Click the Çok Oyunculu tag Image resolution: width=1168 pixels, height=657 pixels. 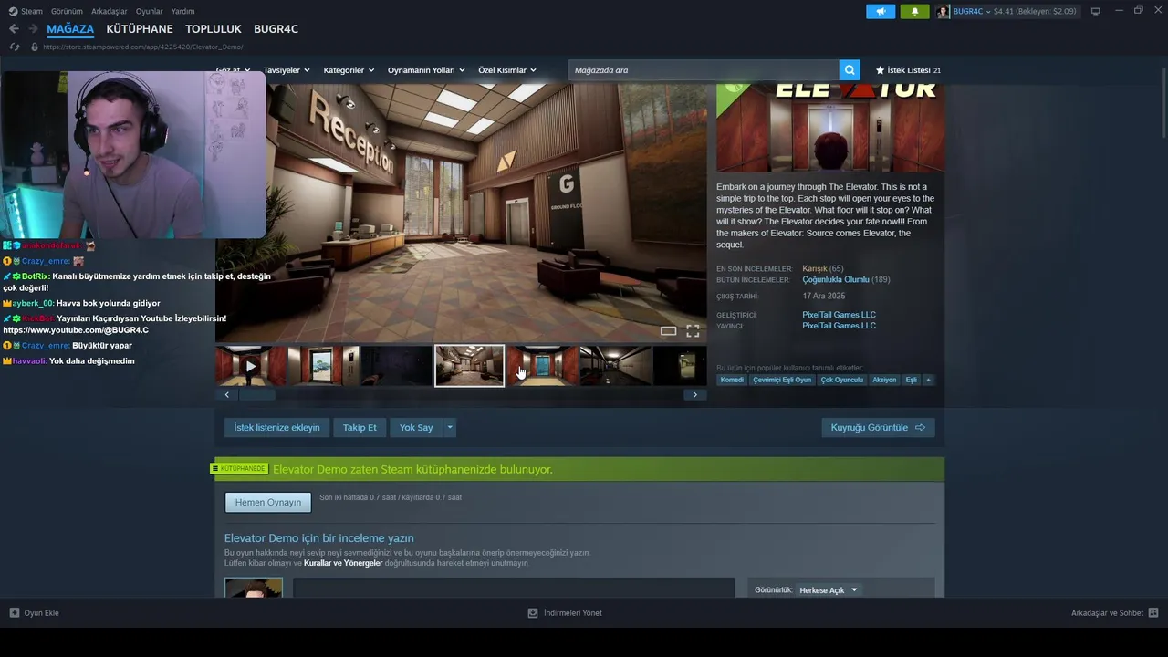[x=841, y=380]
